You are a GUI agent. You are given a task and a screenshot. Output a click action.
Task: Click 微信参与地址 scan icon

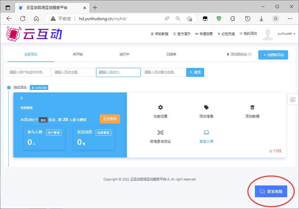160,133
